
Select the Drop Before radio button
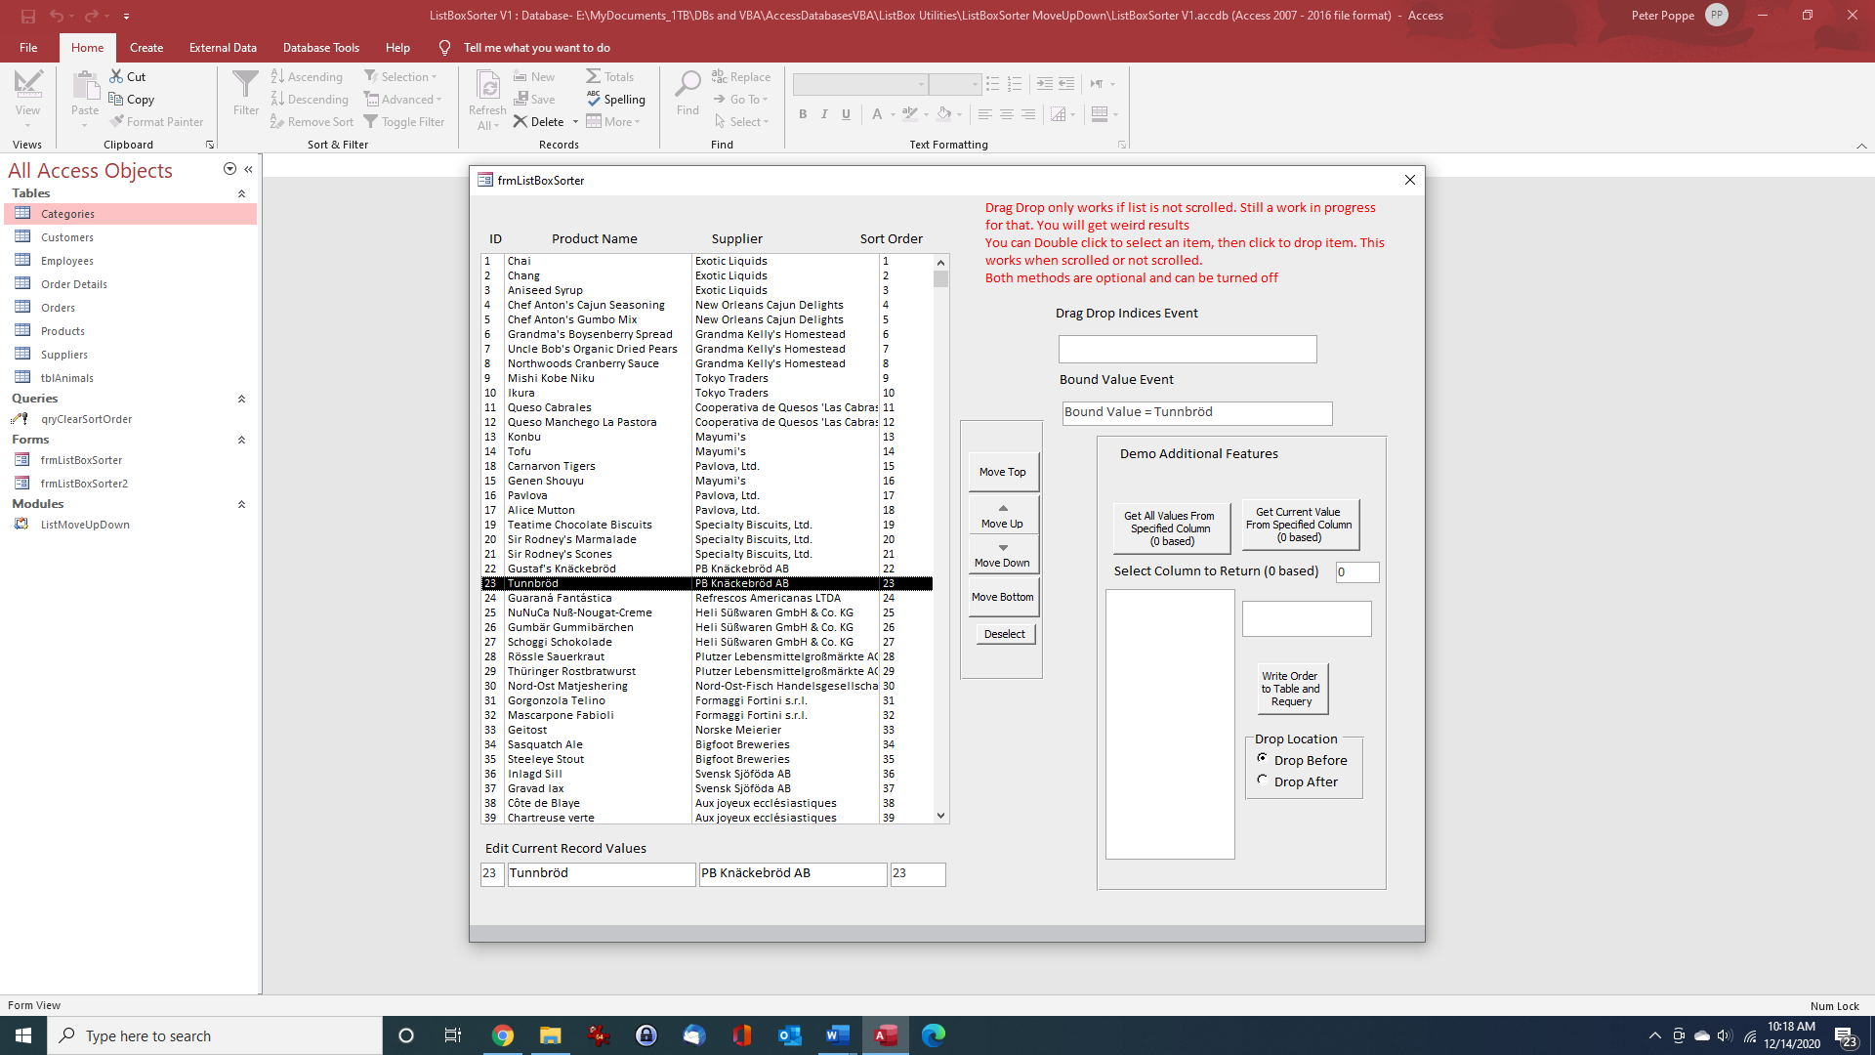point(1263,759)
